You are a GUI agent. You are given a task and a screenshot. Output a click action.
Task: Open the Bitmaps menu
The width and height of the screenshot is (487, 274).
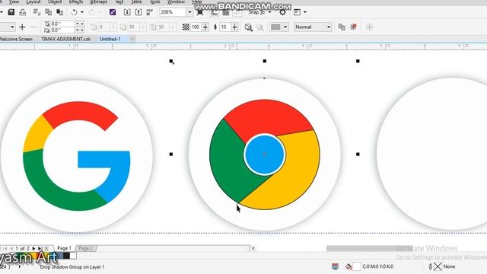pos(98,2)
